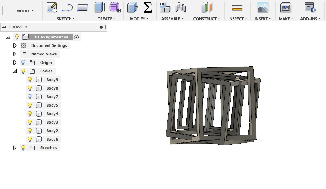This screenshot has width=326, height=189.
Task: Select the Named Views label
Action: [44, 54]
